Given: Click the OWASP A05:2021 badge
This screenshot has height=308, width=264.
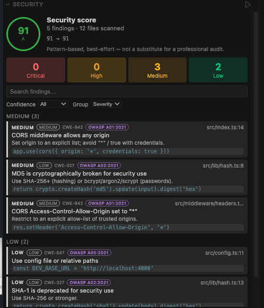Looking at the screenshot, I should (89, 253).
